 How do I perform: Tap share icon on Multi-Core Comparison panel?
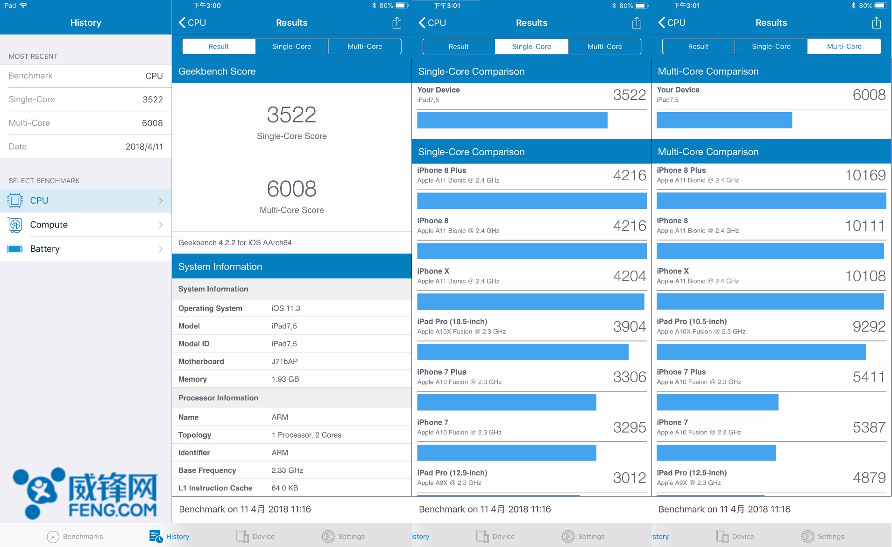(x=876, y=23)
